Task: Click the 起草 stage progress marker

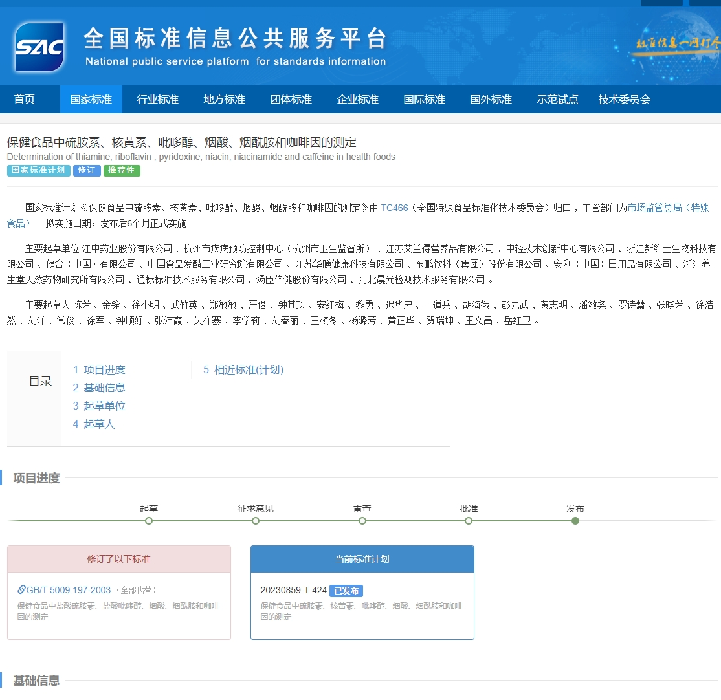Action: coord(149,521)
